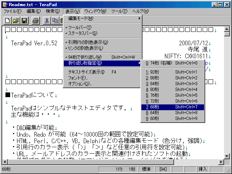The width and height of the screenshot is (232, 174).
Task: Select テキストサイズ表示(I) F4 entry
Action: click(102, 72)
